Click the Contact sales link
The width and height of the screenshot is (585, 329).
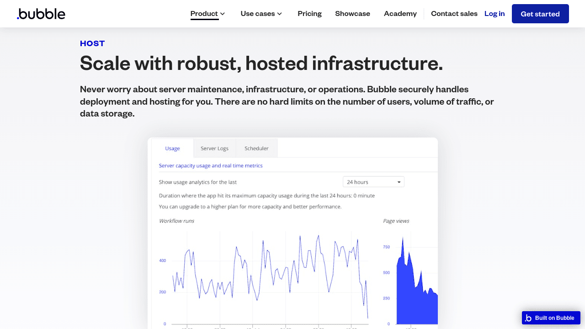point(454,14)
